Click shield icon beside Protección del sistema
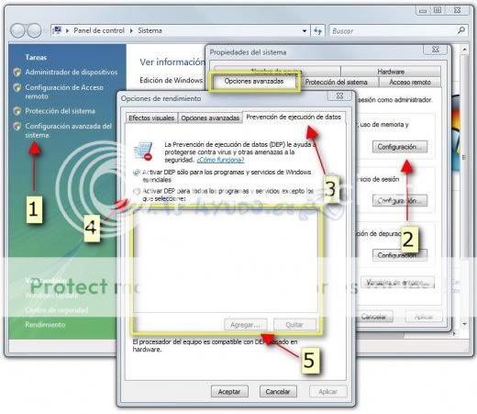Viewport: 477px width, 414px height. [x=17, y=111]
